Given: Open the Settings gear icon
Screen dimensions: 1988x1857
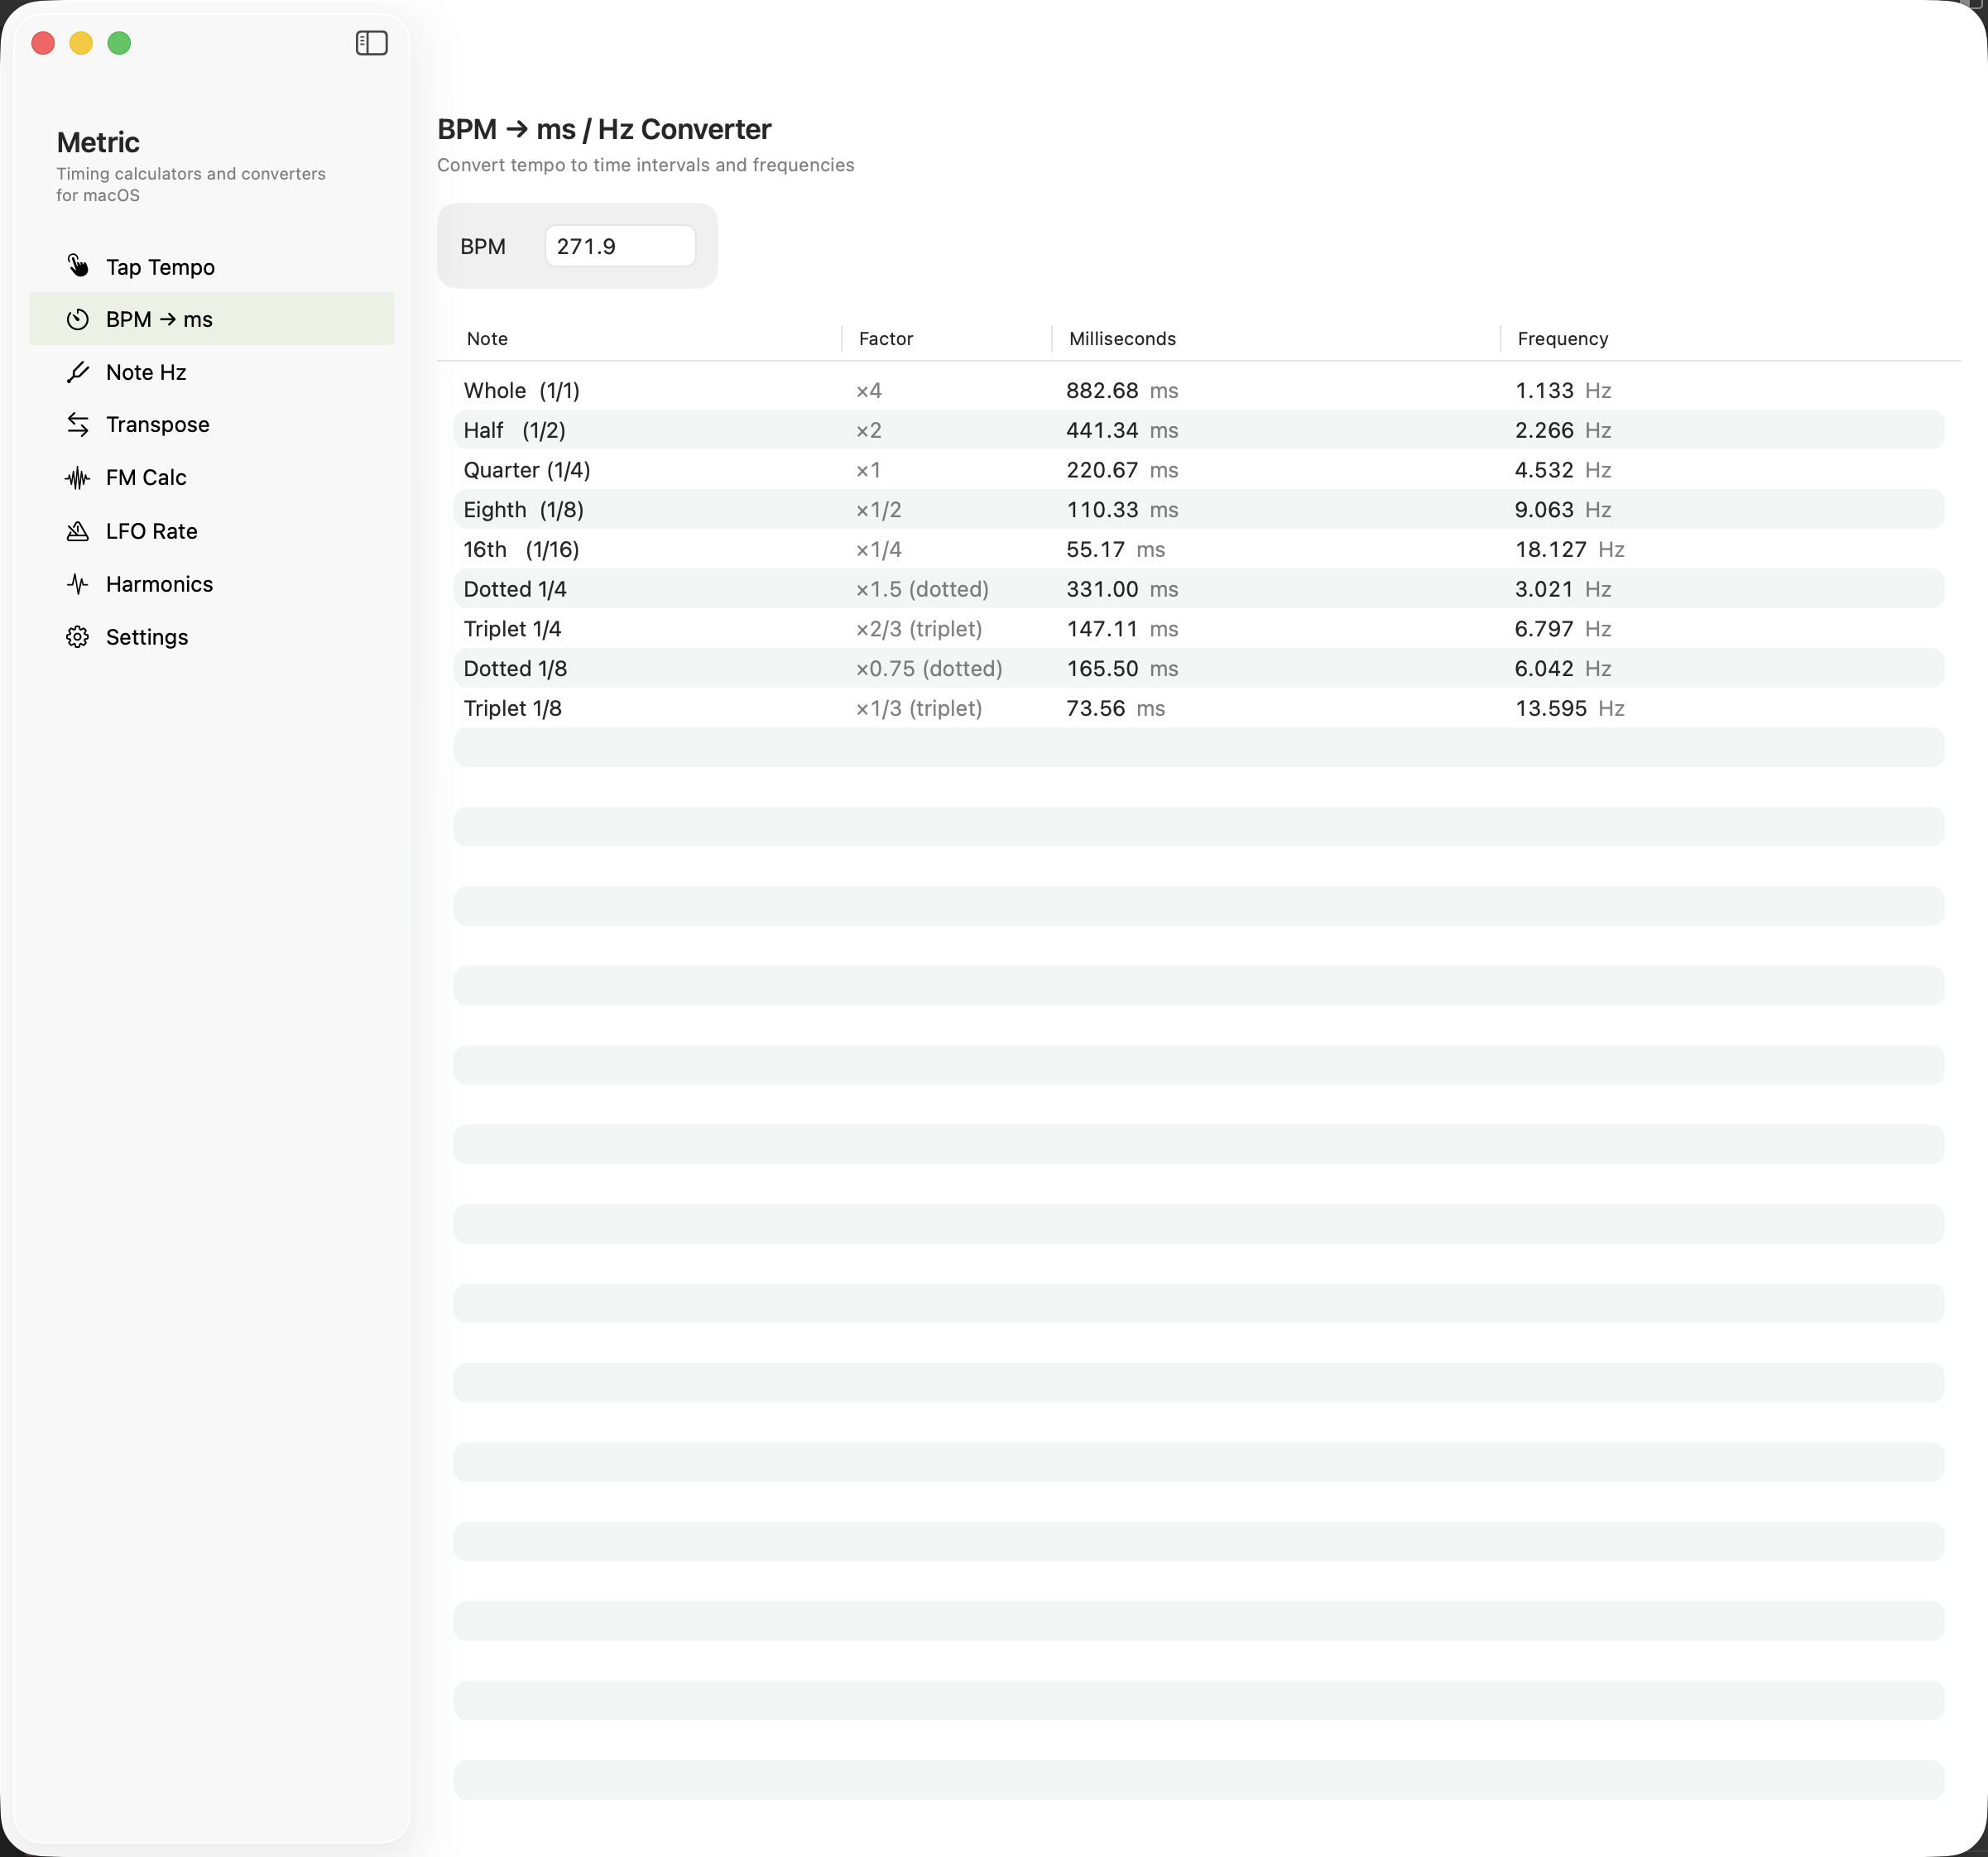Looking at the screenshot, I should click(79, 636).
